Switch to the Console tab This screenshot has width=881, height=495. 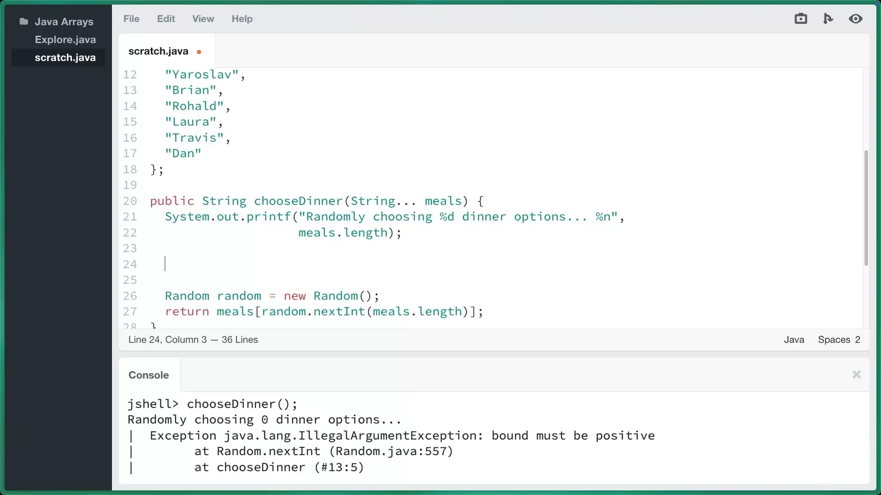tap(149, 375)
